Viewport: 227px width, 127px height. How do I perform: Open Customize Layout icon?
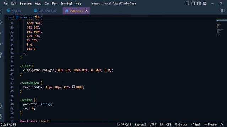click(205, 3)
